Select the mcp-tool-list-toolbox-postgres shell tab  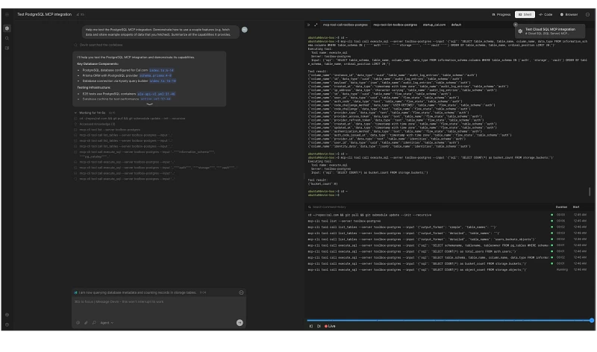tap(396, 25)
